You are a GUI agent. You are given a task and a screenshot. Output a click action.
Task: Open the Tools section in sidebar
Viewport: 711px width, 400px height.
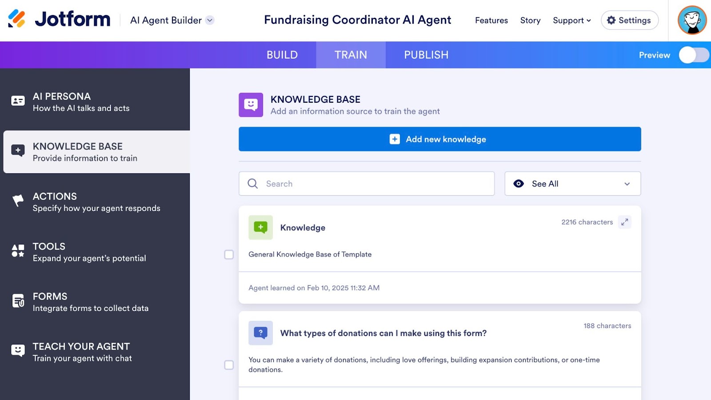click(95, 252)
